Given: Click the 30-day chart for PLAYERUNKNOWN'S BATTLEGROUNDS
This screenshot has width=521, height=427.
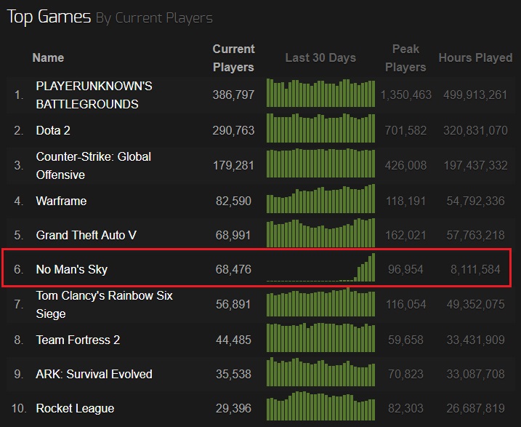Looking at the screenshot, I should click(320, 93).
